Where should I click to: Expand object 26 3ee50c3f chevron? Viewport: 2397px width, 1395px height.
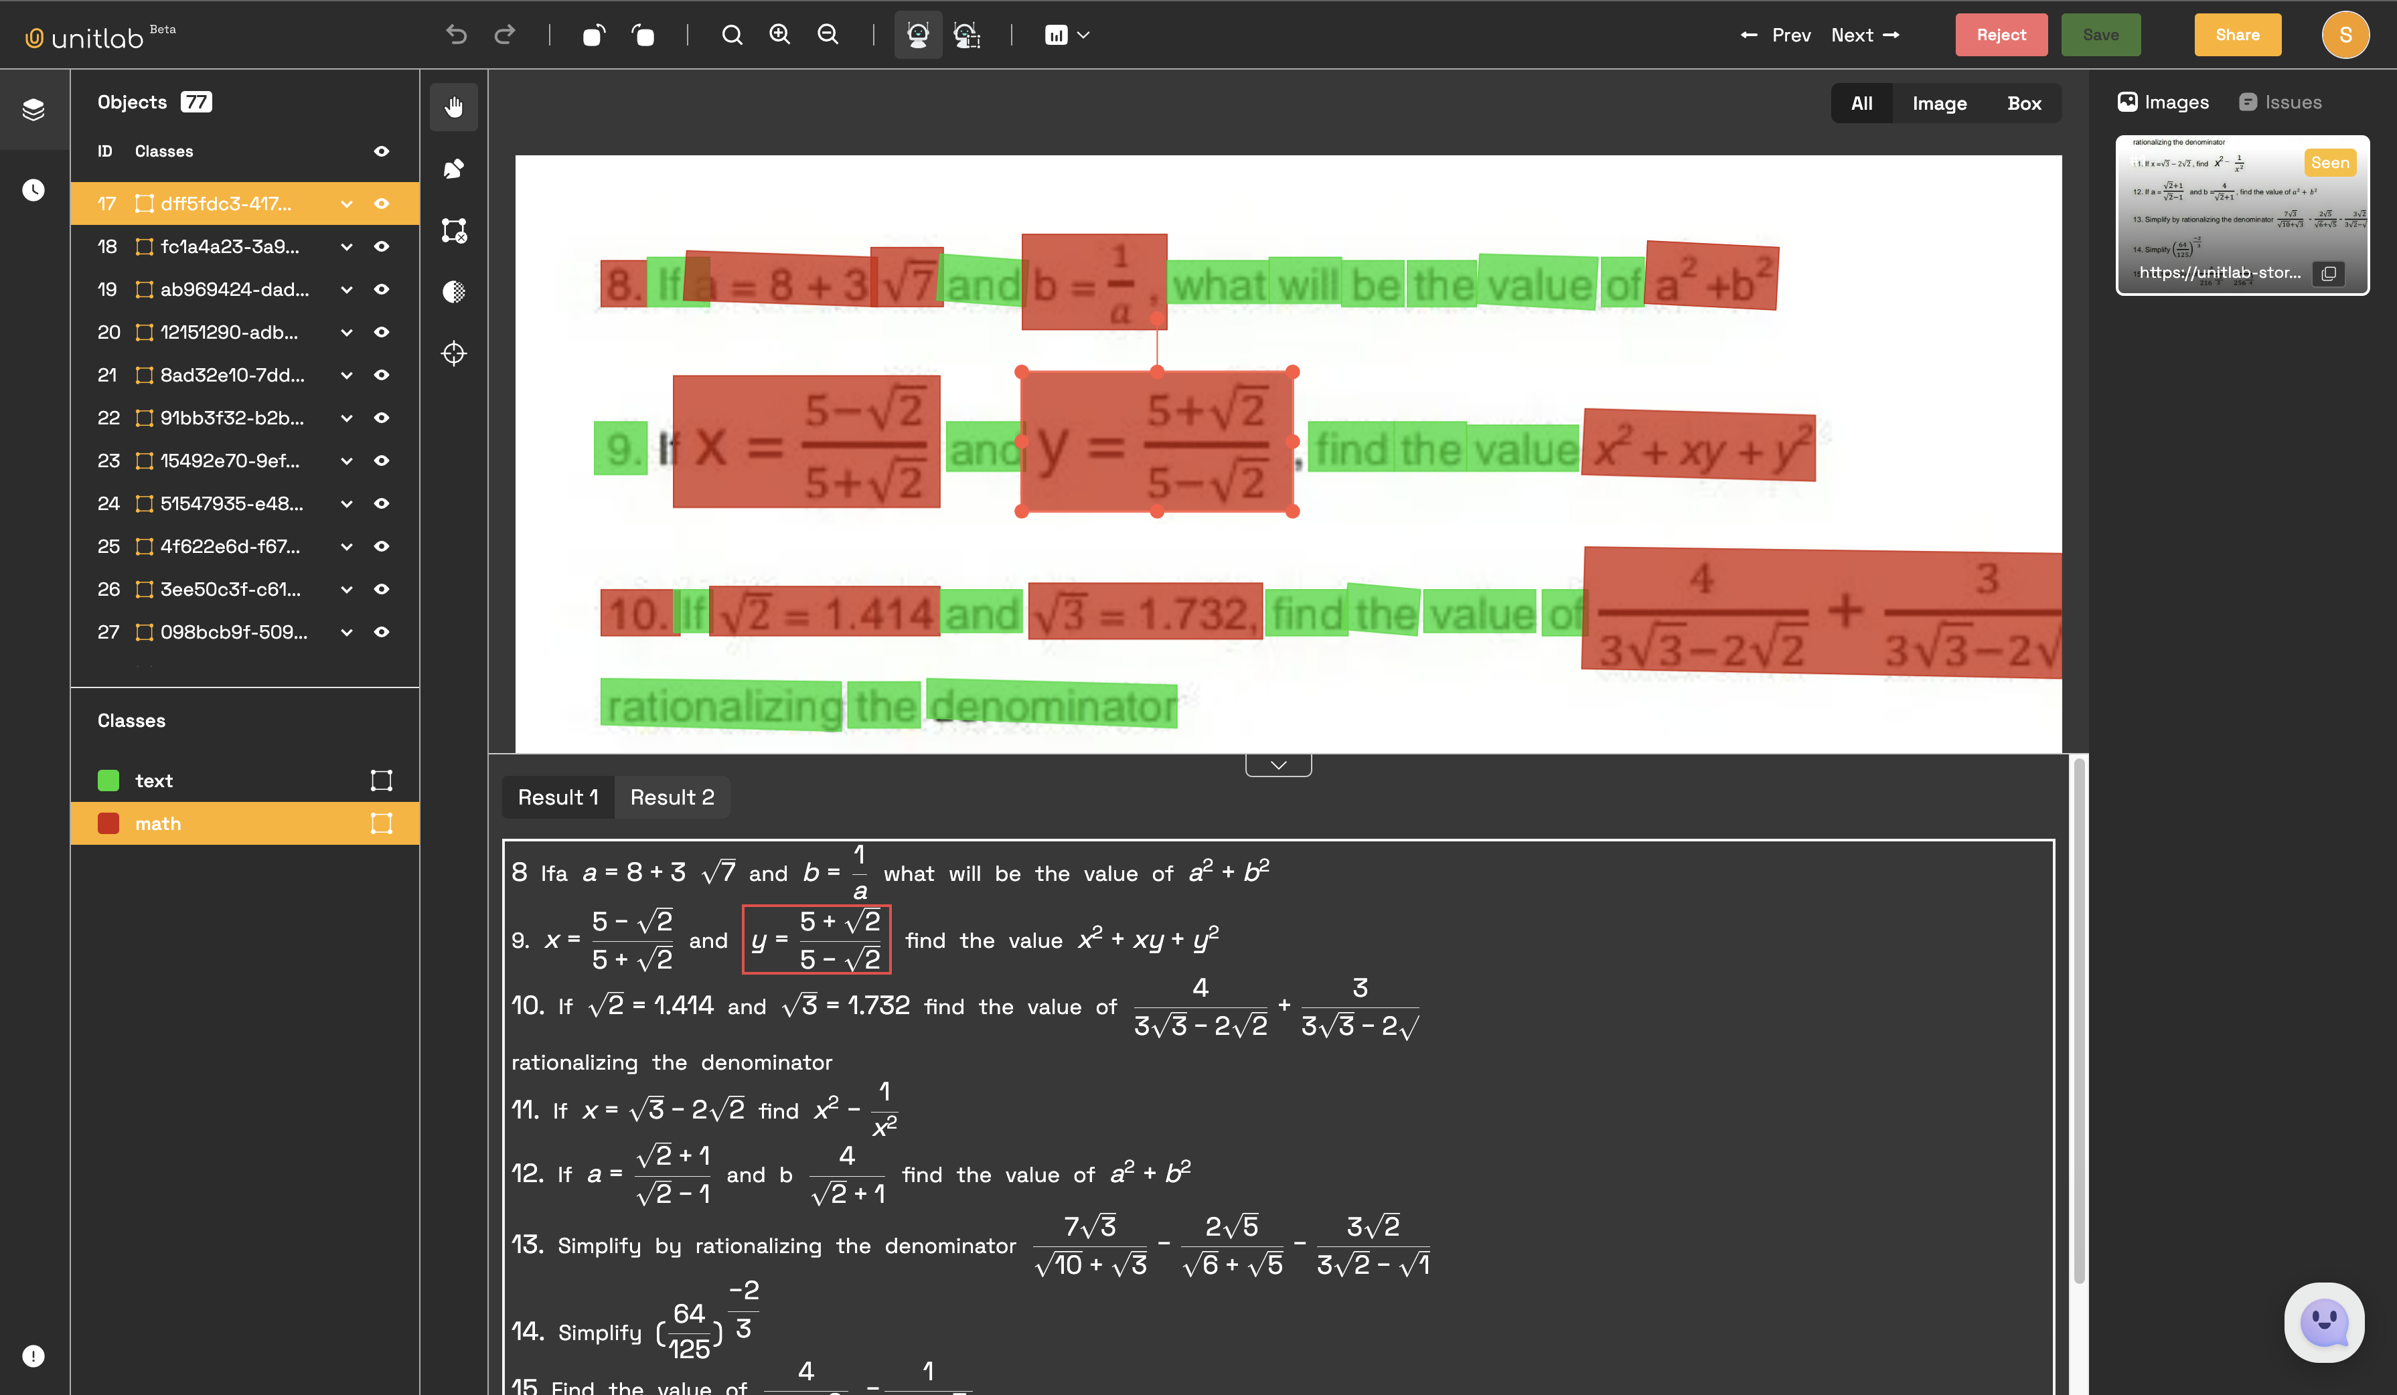pyautogui.click(x=346, y=588)
